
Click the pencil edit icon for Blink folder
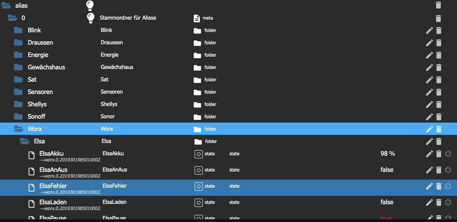[x=429, y=30]
